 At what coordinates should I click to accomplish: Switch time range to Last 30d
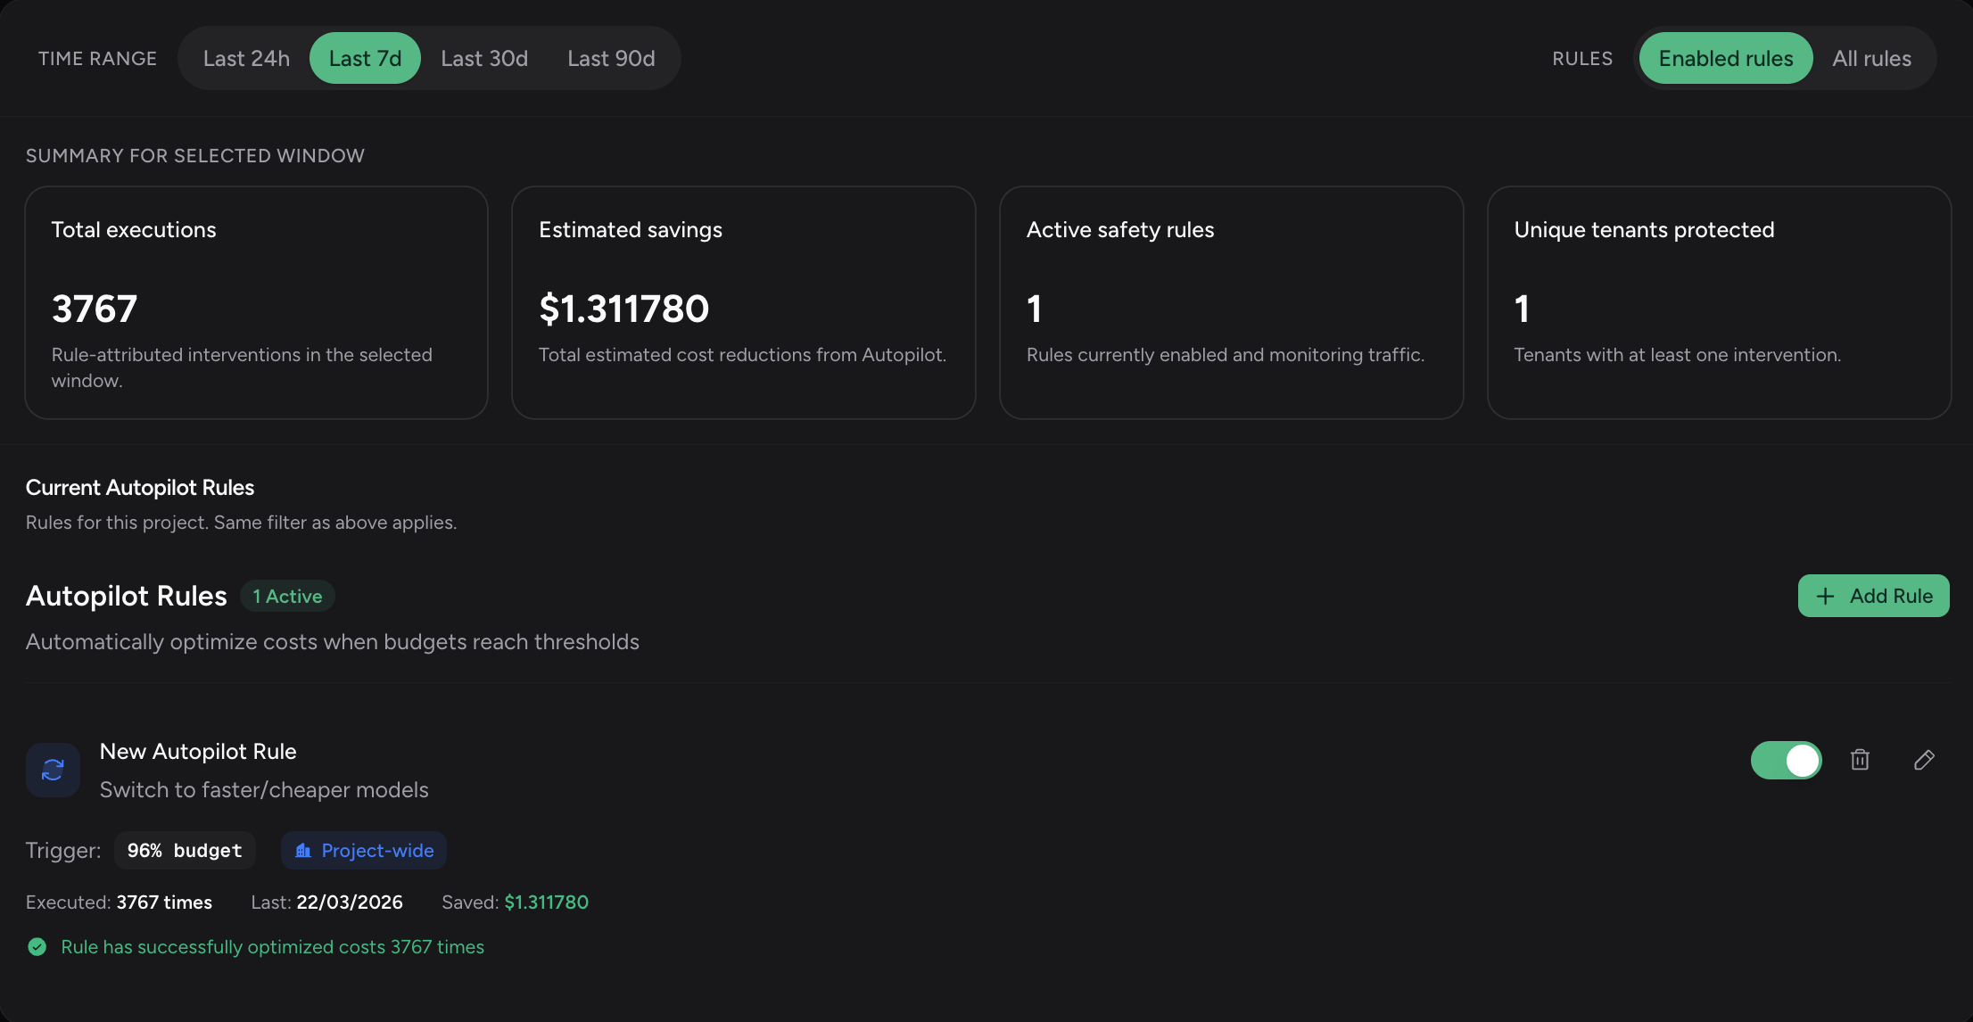(x=484, y=59)
